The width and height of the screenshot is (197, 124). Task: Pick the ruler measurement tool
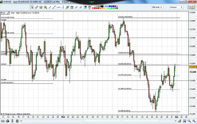click(x=37, y=7)
